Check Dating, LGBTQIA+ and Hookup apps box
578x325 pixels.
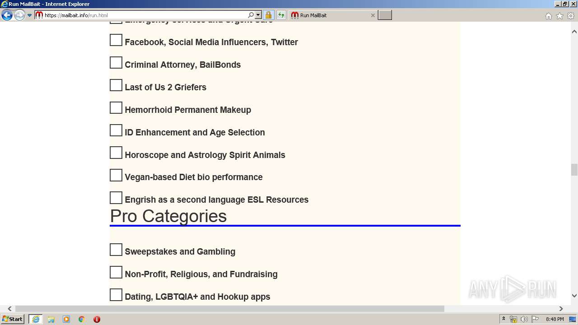(x=116, y=295)
